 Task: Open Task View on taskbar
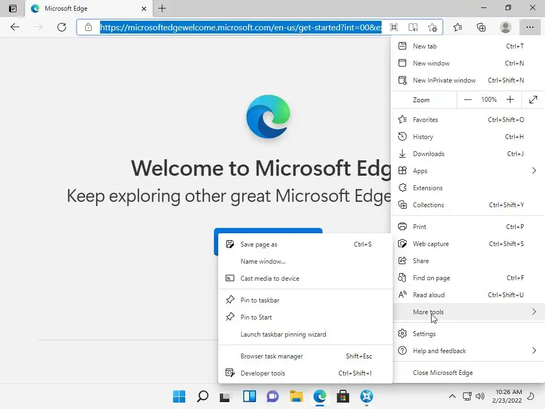[x=225, y=396]
